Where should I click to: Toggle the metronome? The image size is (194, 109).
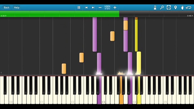pos(155,8)
